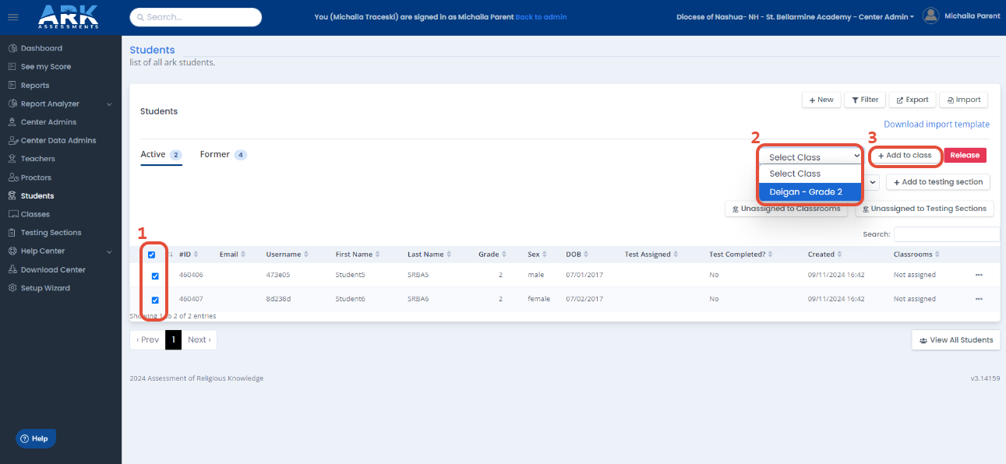Open Testing Sections page
Image resolution: width=1006 pixels, height=464 pixels.
pyautogui.click(x=51, y=233)
